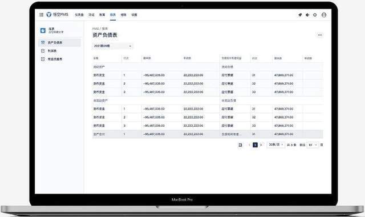Click the rocket icon in header
The height and width of the screenshot is (217, 365).
pyautogui.click(x=300, y=15)
